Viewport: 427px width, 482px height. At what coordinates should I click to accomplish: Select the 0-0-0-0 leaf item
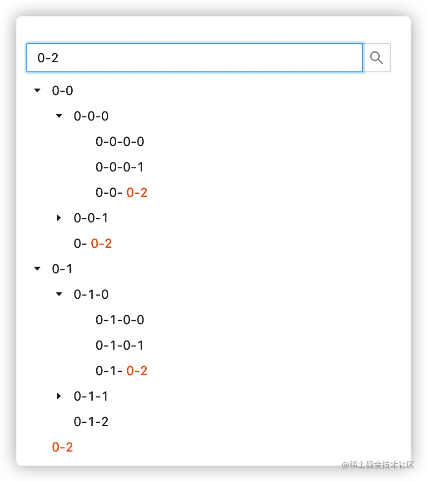[x=120, y=142]
